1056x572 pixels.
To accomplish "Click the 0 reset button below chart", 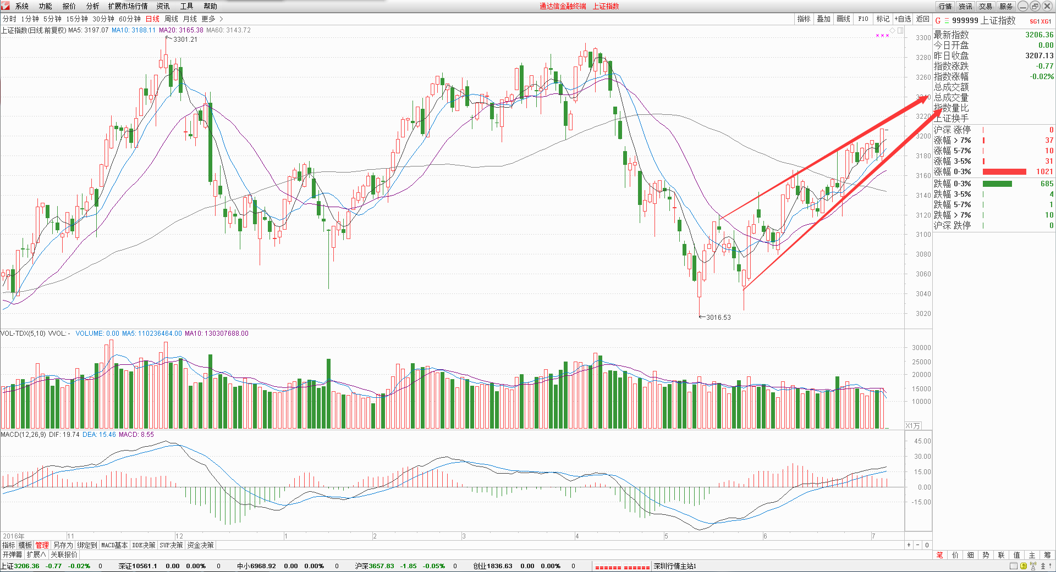I will click(927, 545).
